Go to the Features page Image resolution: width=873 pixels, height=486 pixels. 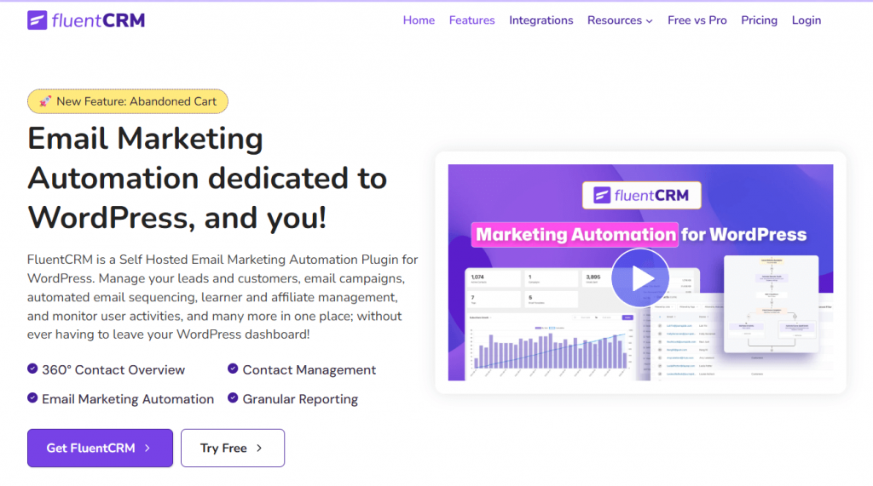(x=471, y=20)
